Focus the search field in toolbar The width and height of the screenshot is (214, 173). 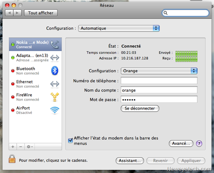point(186,13)
